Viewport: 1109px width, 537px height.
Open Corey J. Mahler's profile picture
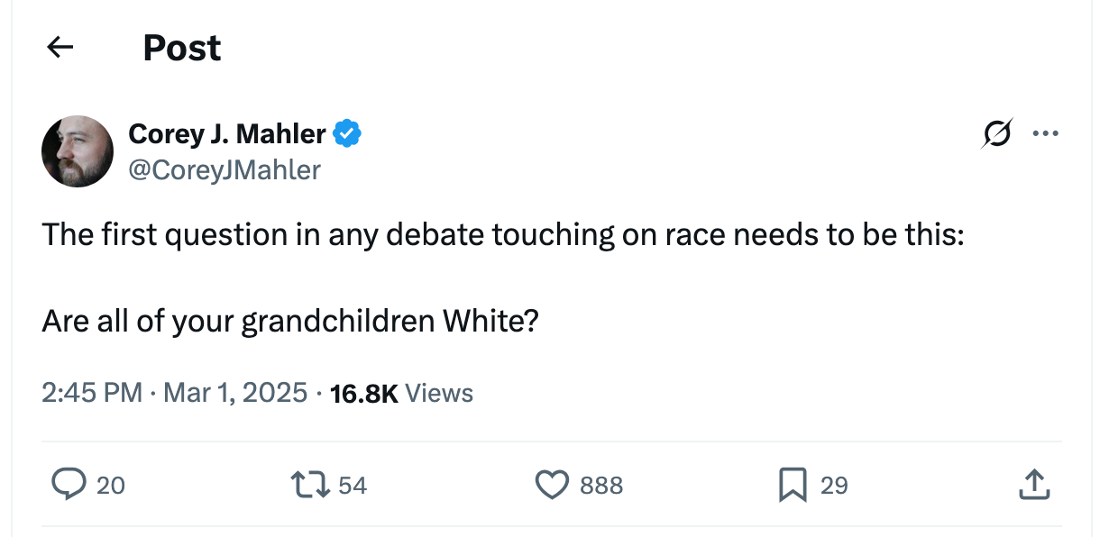(78, 151)
